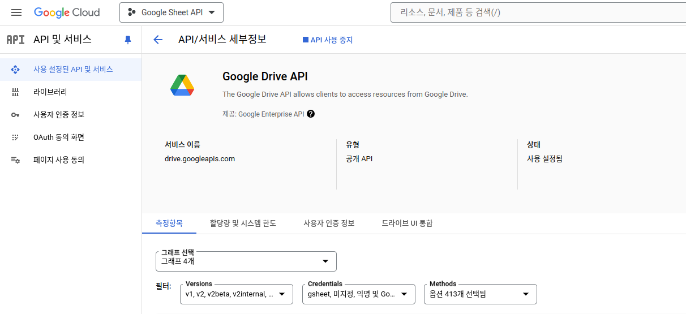Click the 제공: Google Enterprise API text
This screenshot has width=686, height=314.
pos(263,114)
